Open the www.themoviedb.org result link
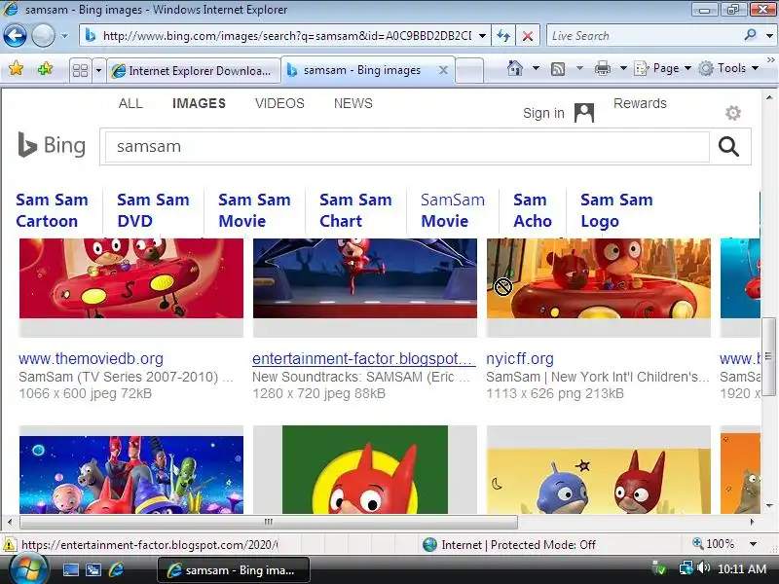Image resolution: width=779 pixels, height=584 pixels. (x=91, y=358)
